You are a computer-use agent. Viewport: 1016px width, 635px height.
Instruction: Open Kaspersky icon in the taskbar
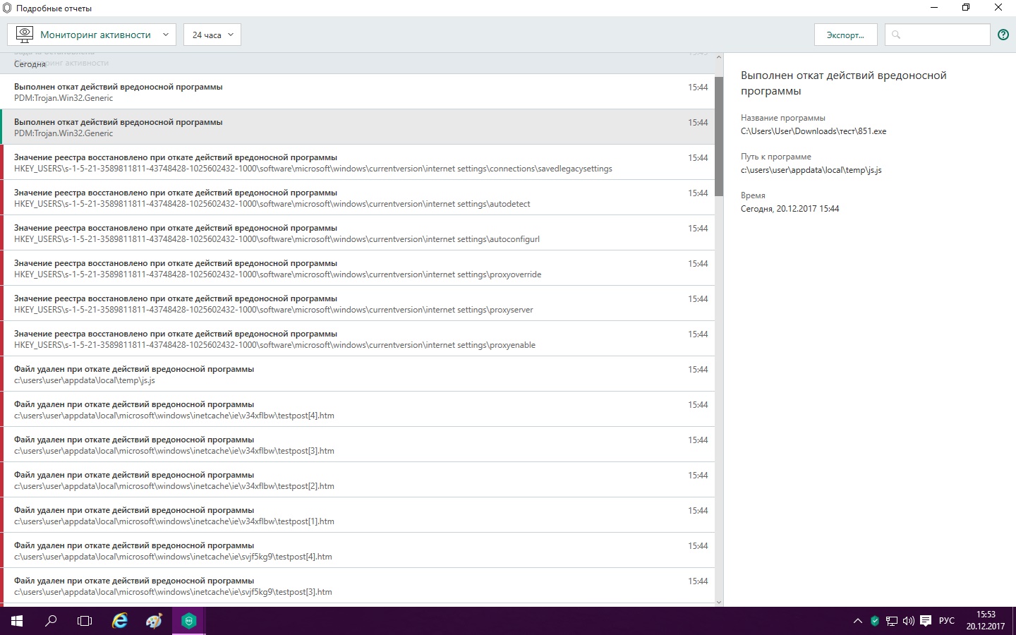pyautogui.click(x=188, y=621)
